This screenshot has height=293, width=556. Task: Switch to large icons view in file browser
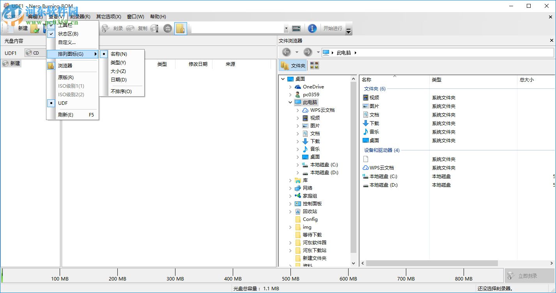point(314,65)
